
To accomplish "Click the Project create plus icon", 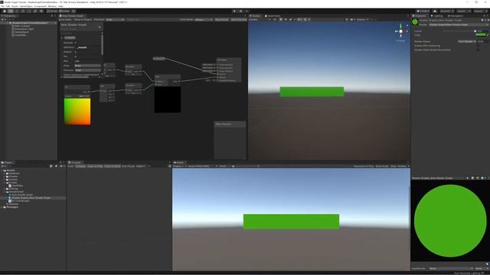I will (3, 167).
